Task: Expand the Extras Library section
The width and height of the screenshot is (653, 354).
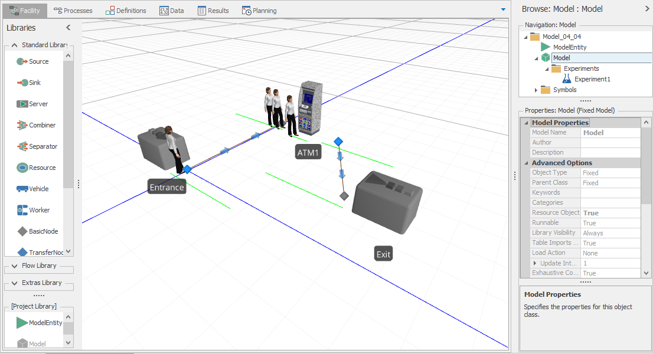Action: pyautogui.click(x=15, y=283)
